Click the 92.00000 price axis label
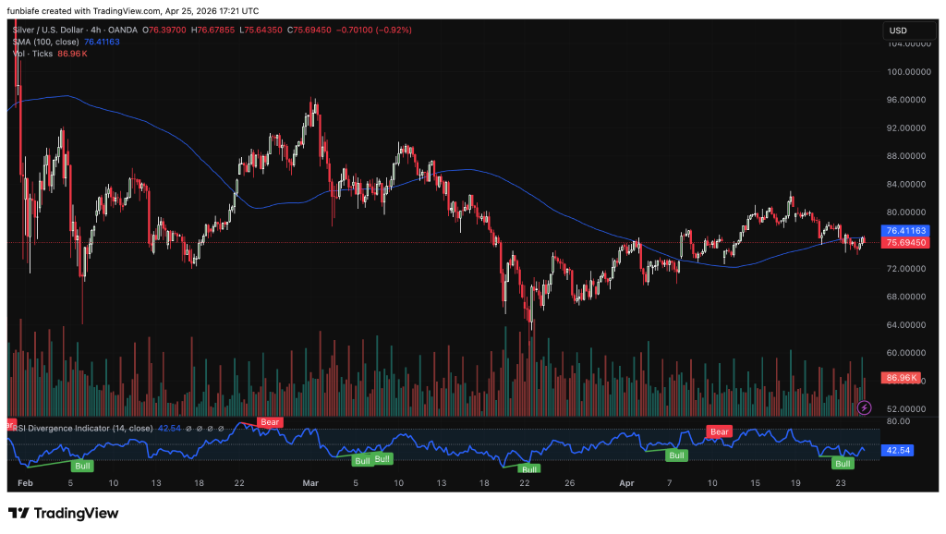Viewport: 946px width, 534px height. pyautogui.click(x=906, y=127)
